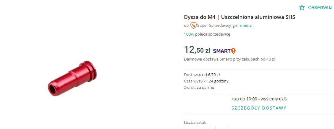Click the product title Dysza do M4

(239, 17)
